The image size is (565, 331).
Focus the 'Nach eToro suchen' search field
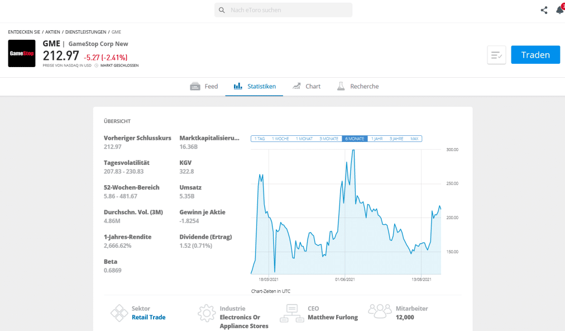[x=283, y=10]
